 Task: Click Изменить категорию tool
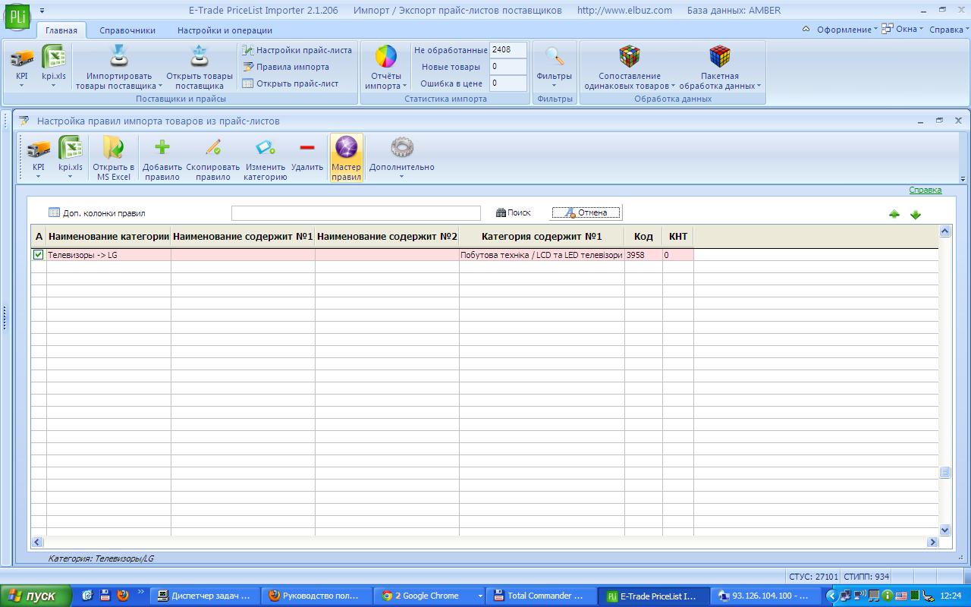coord(266,158)
